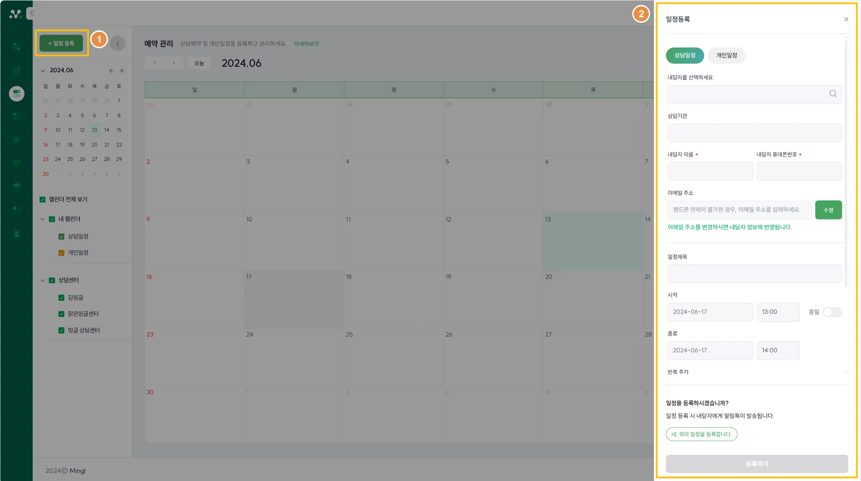The image size is (861, 481).
Task: Select the 상담일정 tab
Action: (684, 55)
